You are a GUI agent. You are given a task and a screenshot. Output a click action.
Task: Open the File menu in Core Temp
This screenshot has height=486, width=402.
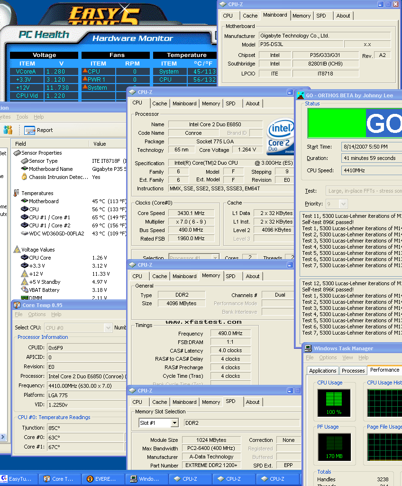(18, 314)
